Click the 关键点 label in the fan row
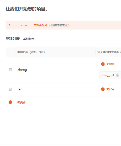 point(110,89)
